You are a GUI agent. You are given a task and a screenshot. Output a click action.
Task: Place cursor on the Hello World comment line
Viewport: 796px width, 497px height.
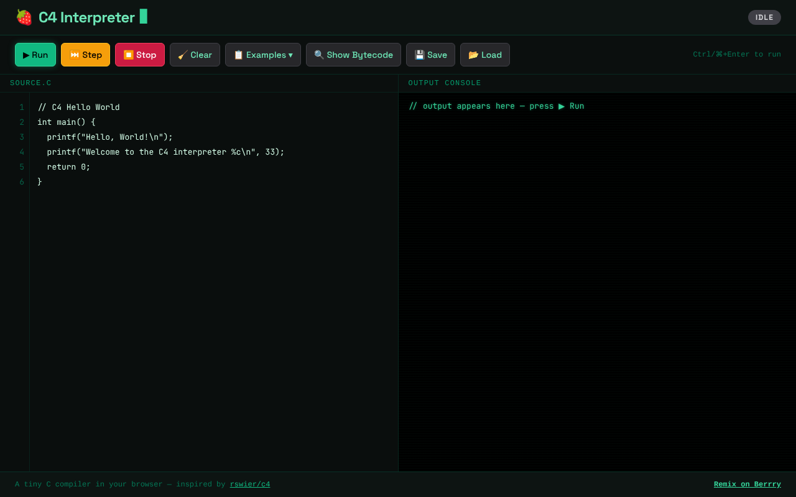(x=78, y=107)
